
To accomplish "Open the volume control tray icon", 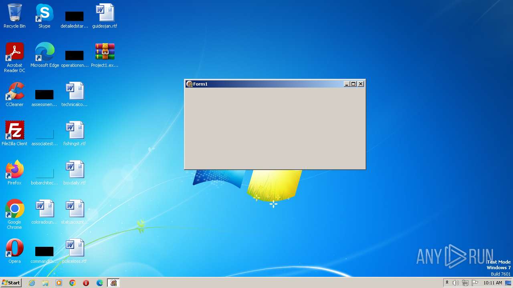I will tap(456, 283).
